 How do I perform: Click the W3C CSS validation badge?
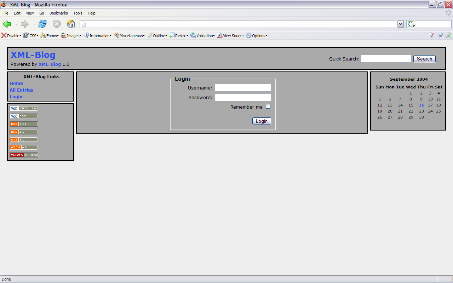point(24,116)
